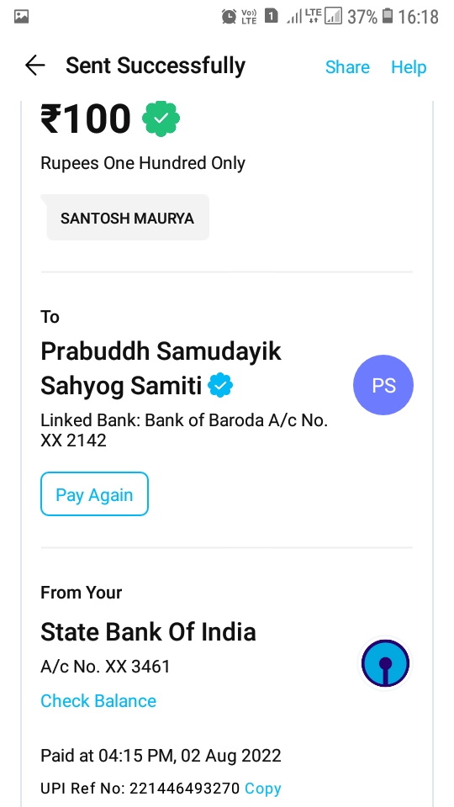Tap the alarm clock status icon
Viewport: 454px width, 807px height.
229,17
